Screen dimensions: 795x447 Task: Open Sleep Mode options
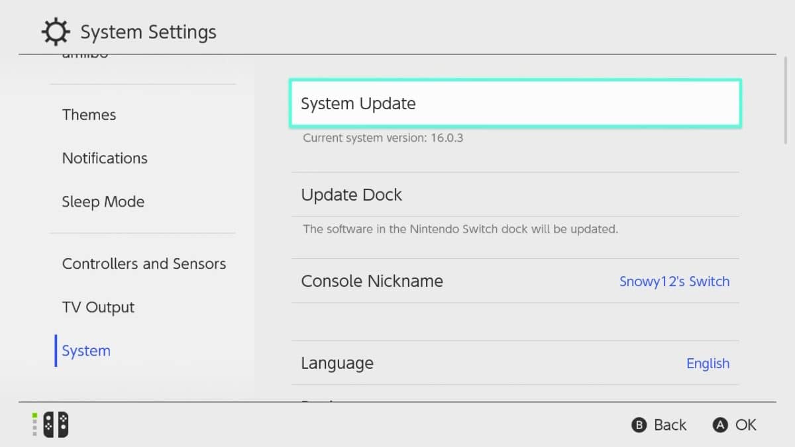pos(103,201)
